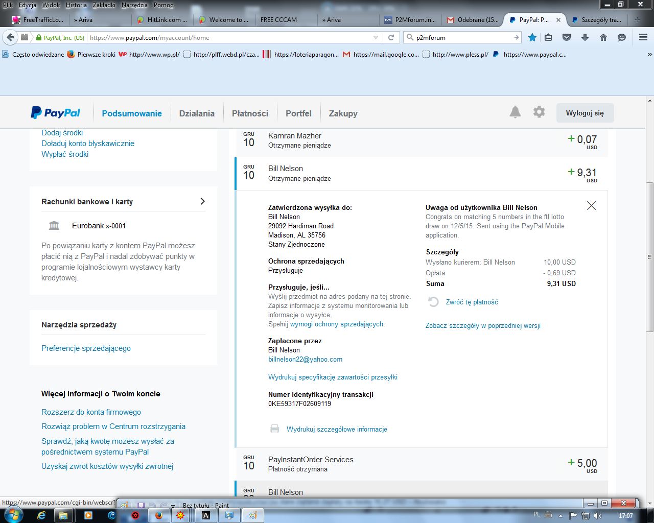Go to the browser home page

(603, 37)
